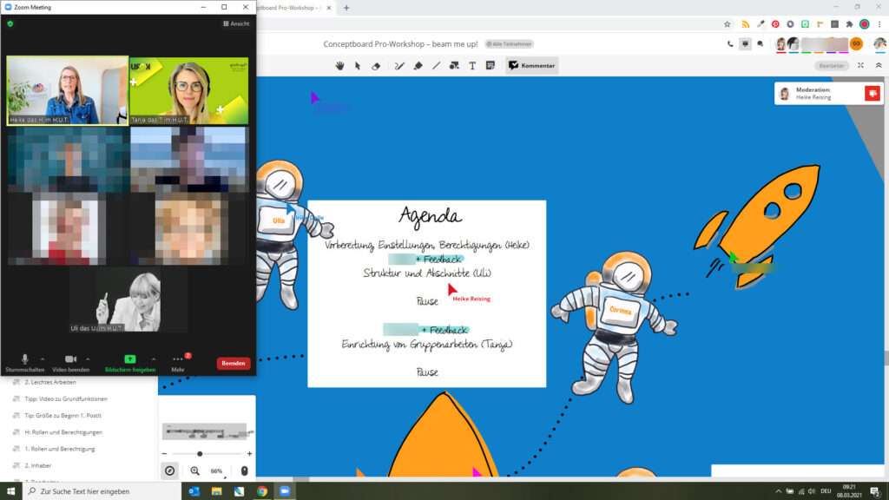This screenshot has height=500, width=889.
Task: Click Bildschirm freigeben in Zoom
Action: 130,363
